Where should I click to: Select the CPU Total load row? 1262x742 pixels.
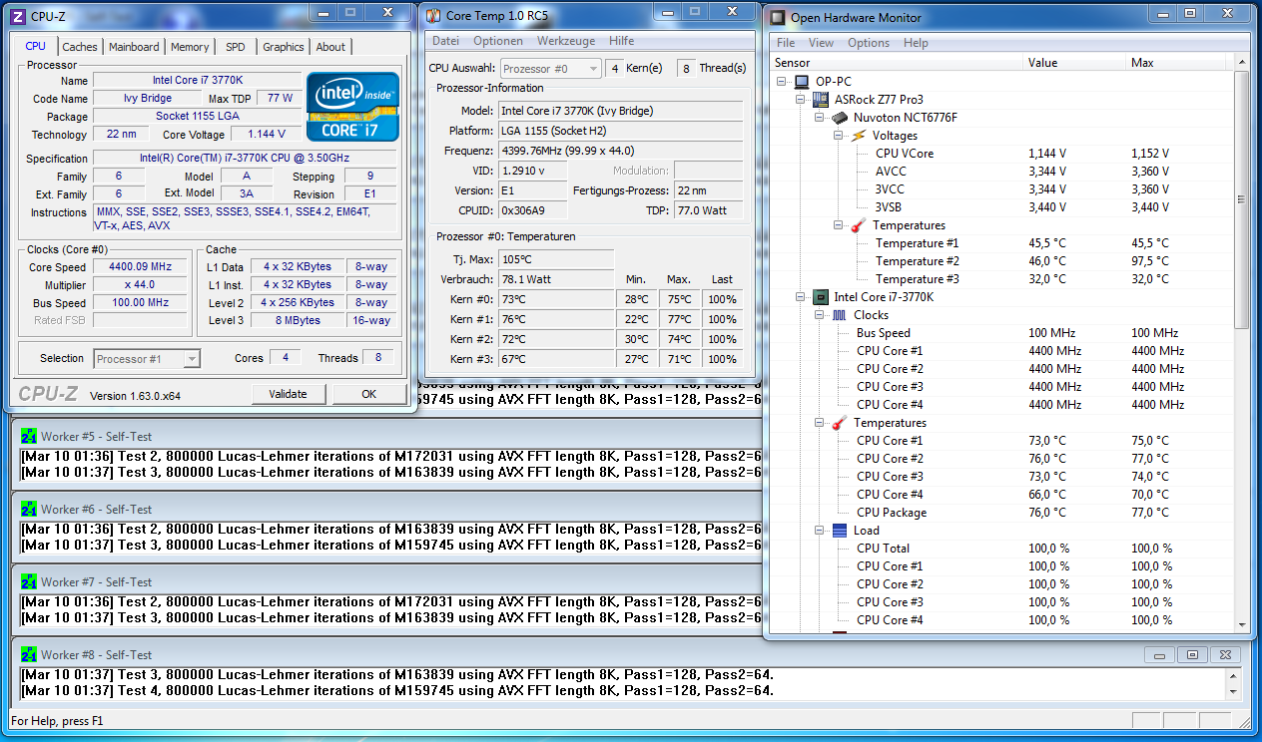pos(1002,549)
